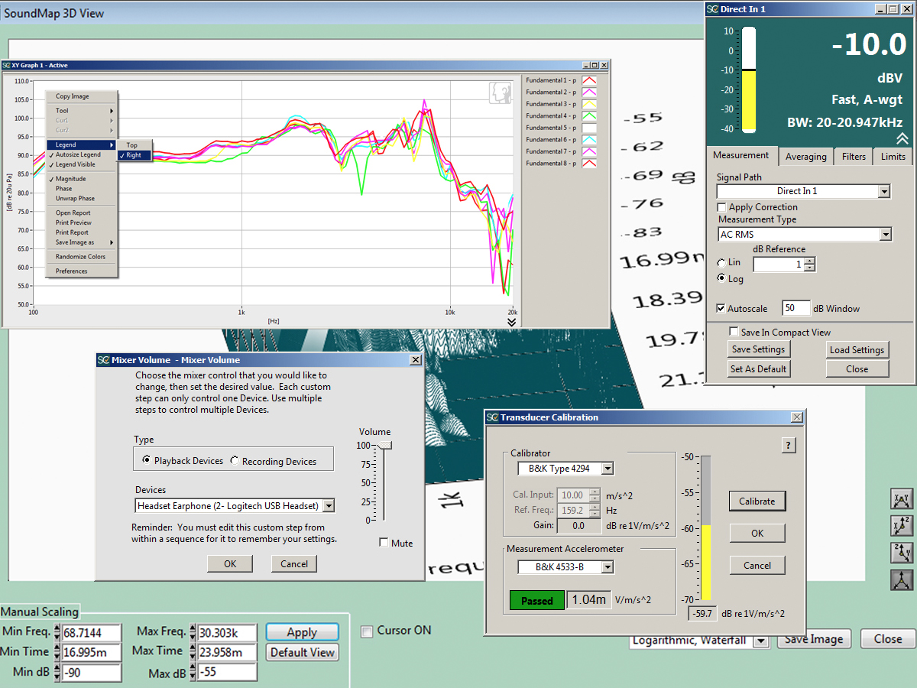Click the Save Settings button

pos(758,349)
